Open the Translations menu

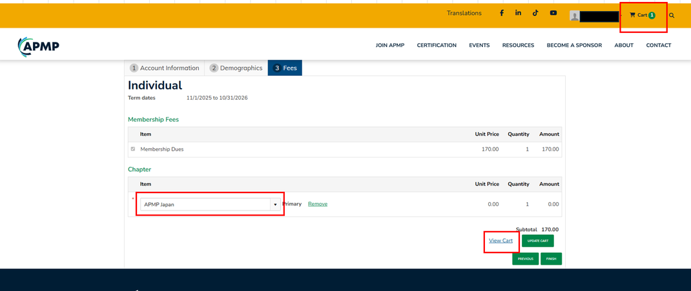tap(464, 13)
